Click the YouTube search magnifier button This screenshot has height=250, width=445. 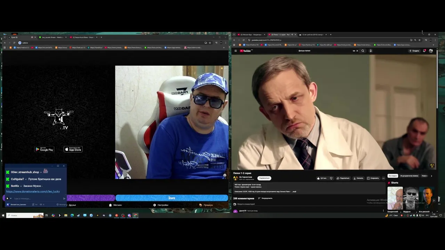click(363, 51)
